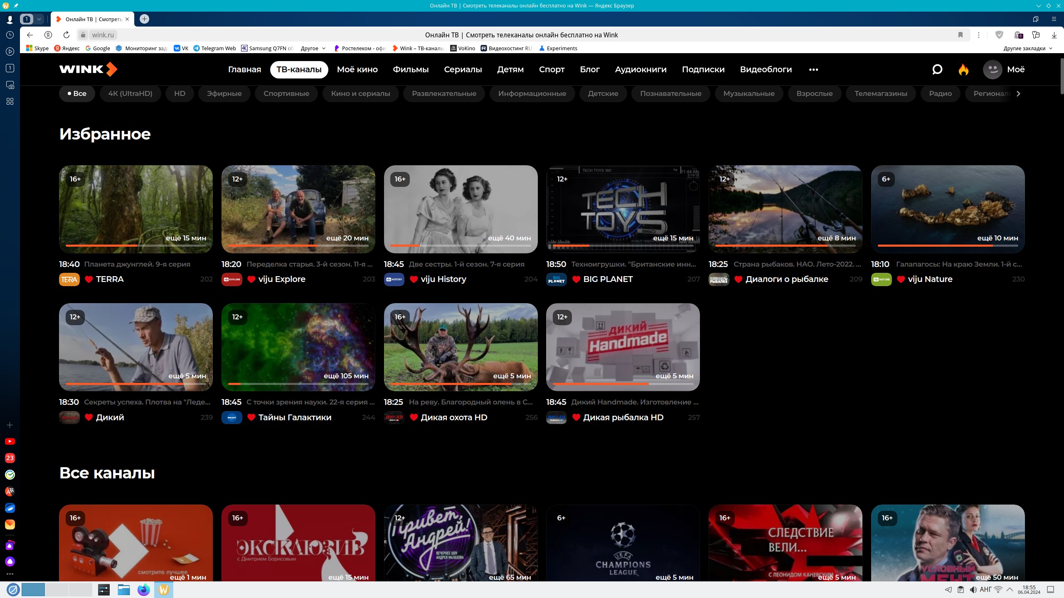1064x598 pixels.
Task: Filter channels by 4K (UltraHD)
Action: click(130, 93)
